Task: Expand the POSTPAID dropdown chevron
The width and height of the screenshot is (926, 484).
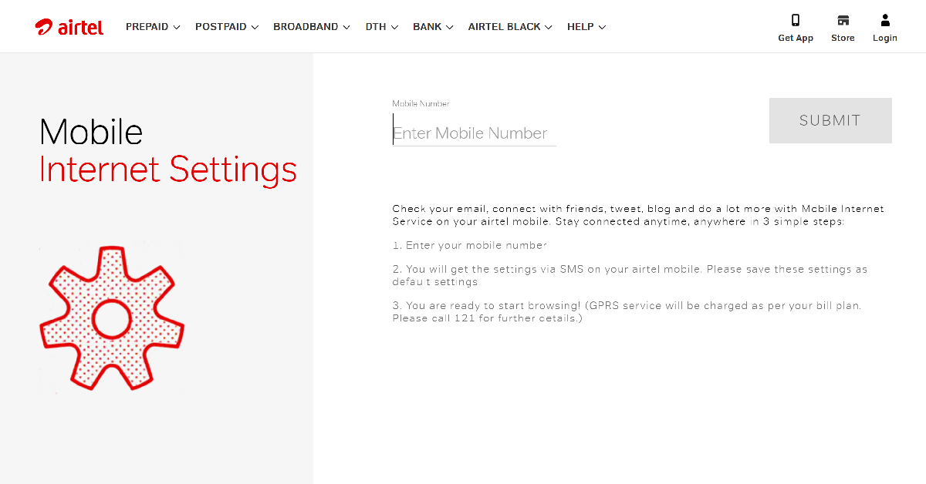Action: point(255,27)
